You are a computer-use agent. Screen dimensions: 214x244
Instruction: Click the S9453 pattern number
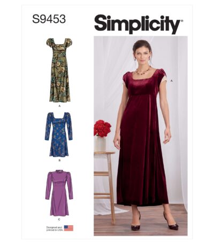click(x=49, y=19)
